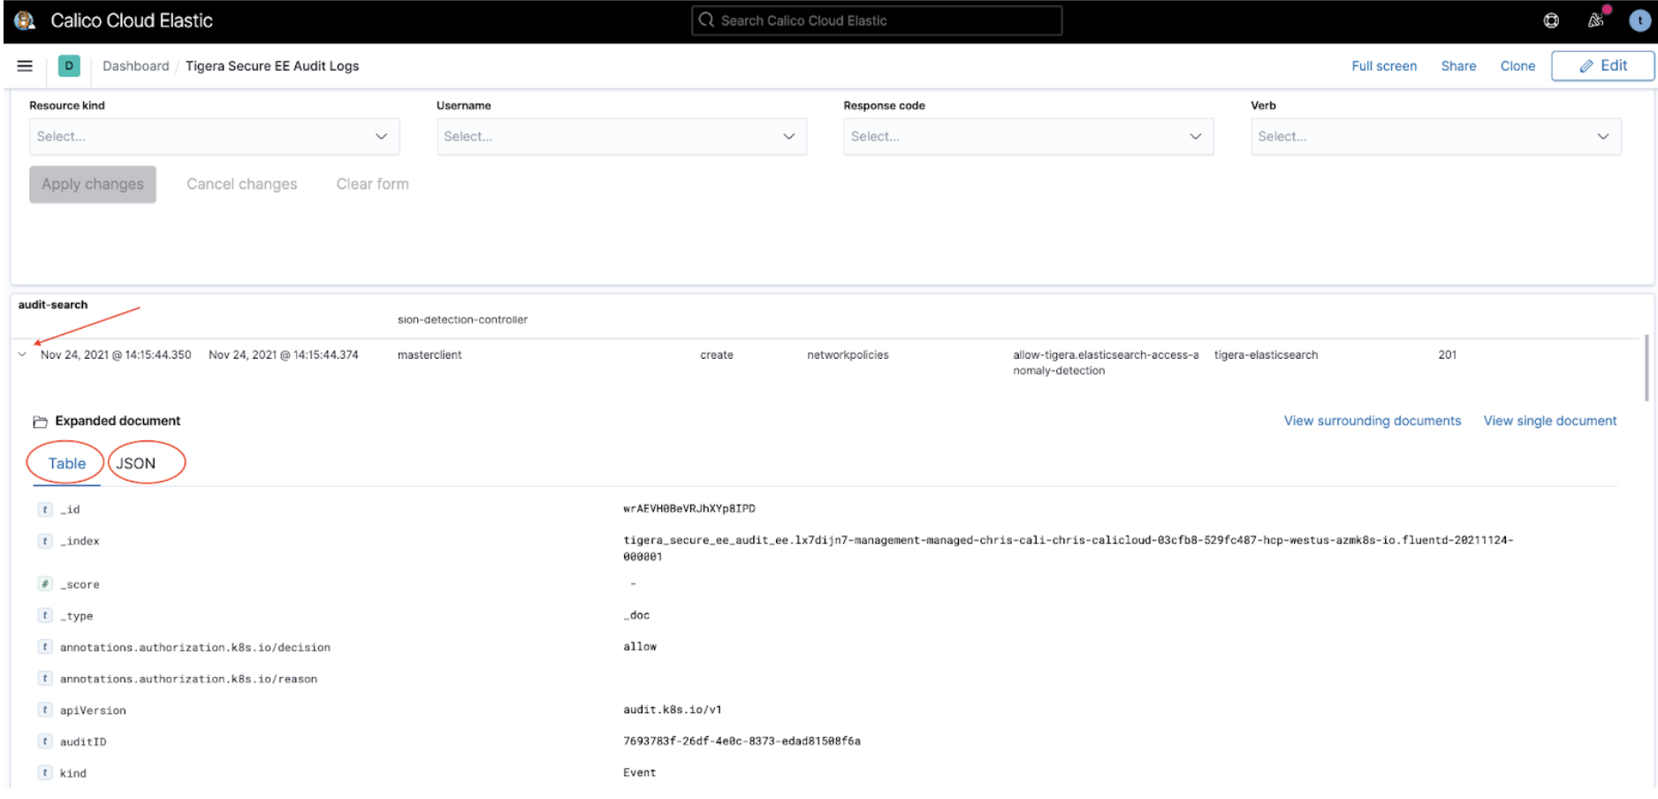Open the main navigation hamburger menu
The height and width of the screenshot is (799, 1658).
24,65
